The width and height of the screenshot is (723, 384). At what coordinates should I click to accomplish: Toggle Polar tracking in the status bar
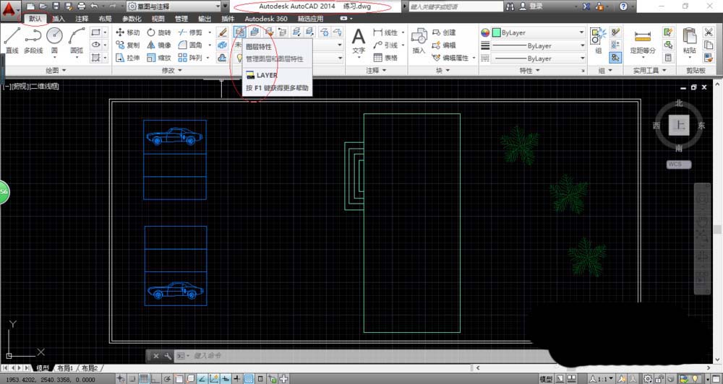(167, 380)
